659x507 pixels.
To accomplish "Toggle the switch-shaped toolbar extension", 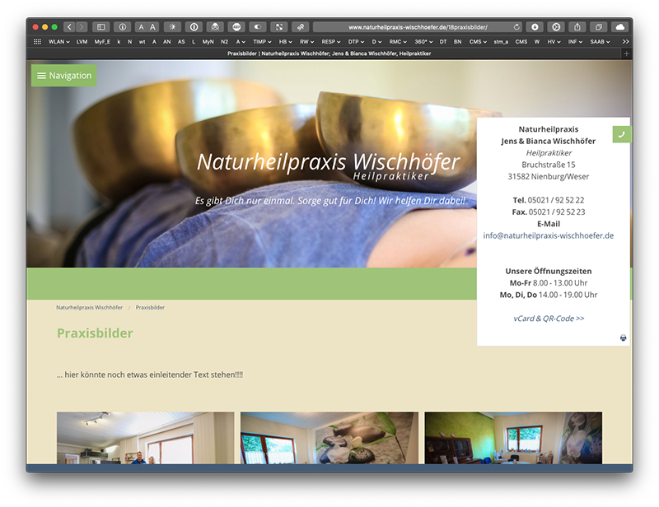I will click(x=258, y=27).
